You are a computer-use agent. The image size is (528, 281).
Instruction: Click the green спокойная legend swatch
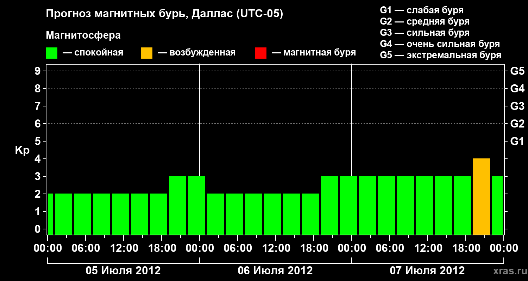51,53
